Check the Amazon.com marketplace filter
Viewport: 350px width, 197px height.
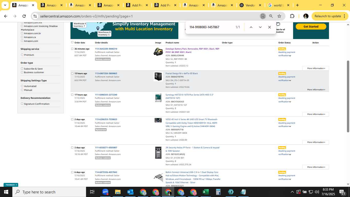click(22, 41)
